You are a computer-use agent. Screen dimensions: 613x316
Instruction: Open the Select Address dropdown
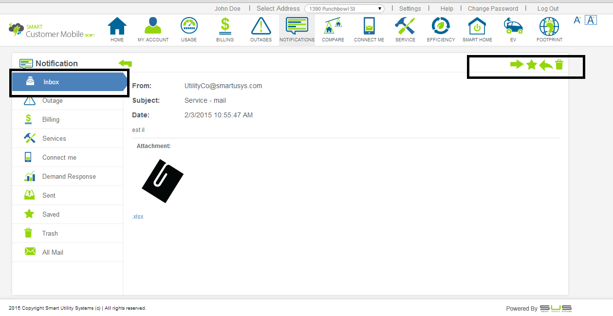point(344,9)
